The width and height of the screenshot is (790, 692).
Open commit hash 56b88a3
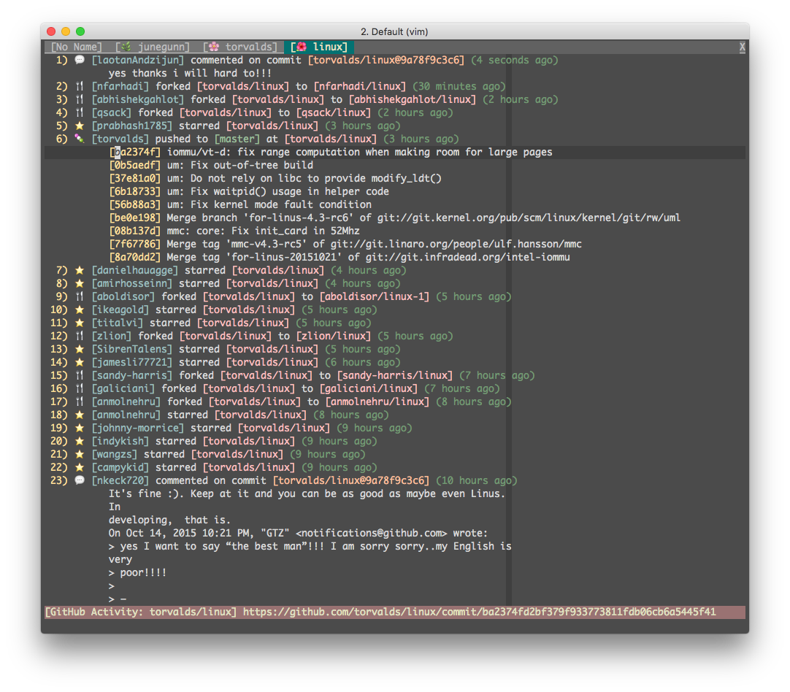(135, 204)
